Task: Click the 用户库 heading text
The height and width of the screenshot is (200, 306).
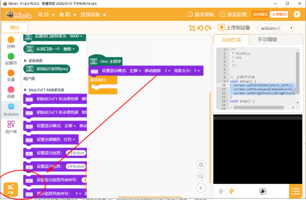Action: click(29, 79)
